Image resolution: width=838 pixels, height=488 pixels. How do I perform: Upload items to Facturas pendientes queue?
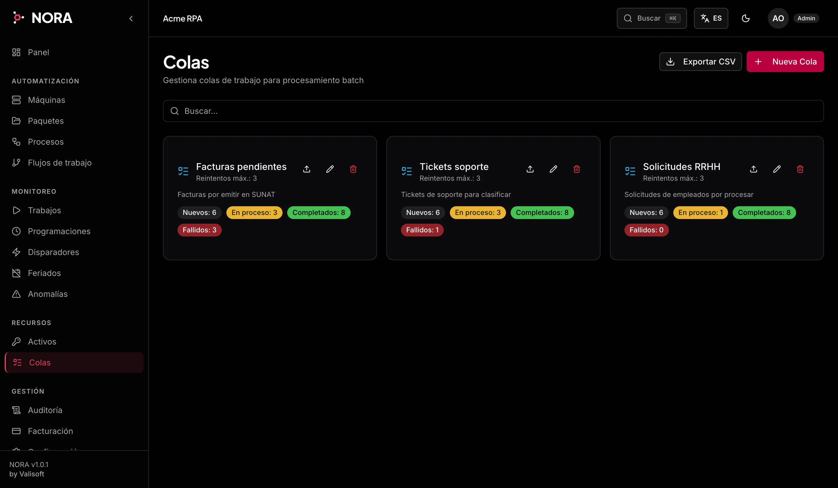pos(307,169)
